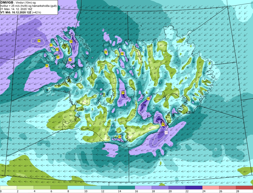Screen dimensions: 253x193
Task: Pick the light green 2–4 legend swatch
Action: click(x=25, y=187)
